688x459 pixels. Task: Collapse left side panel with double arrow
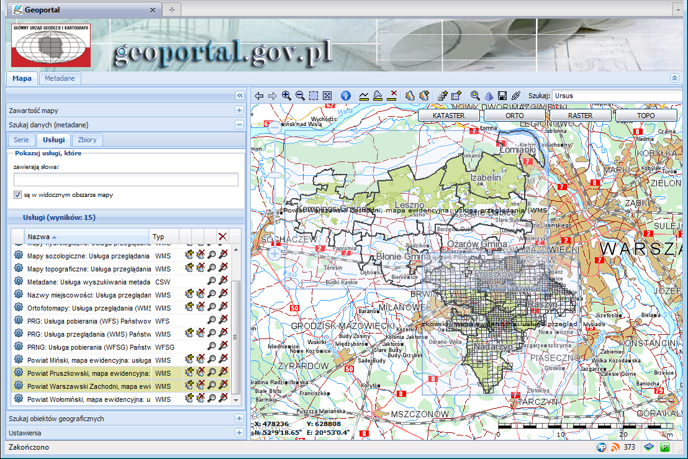point(240,95)
